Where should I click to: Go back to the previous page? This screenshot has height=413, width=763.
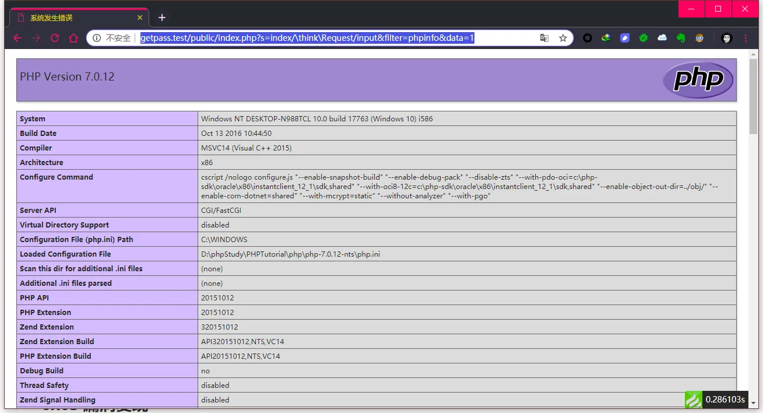pos(17,38)
